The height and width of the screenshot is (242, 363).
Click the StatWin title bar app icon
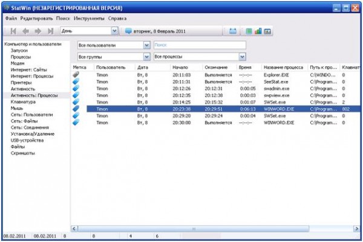point(7,8)
